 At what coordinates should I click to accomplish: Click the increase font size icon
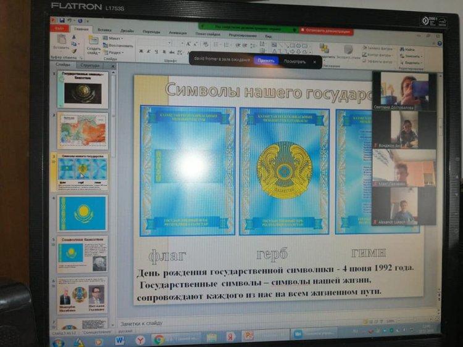click(188, 44)
